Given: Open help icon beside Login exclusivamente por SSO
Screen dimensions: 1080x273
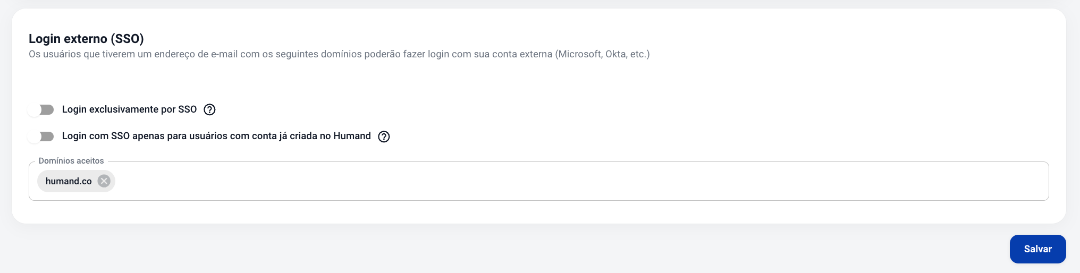Looking at the screenshot, I should point(209,109).
